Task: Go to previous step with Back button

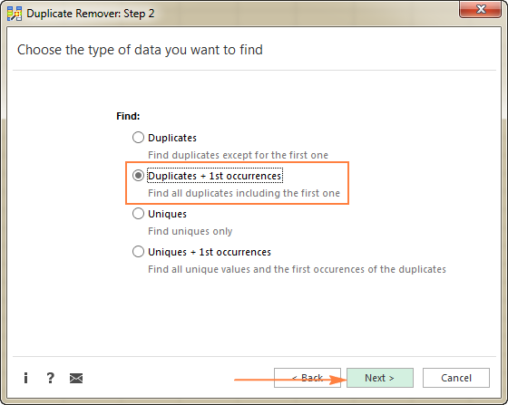Action: 308,378
